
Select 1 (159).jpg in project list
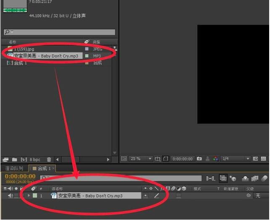[24, 49]
